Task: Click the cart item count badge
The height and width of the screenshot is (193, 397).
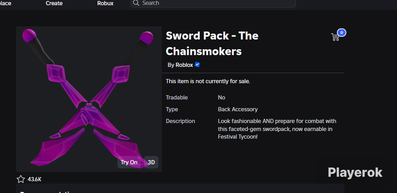Action: pyautogui.click(x=341, y=33)
